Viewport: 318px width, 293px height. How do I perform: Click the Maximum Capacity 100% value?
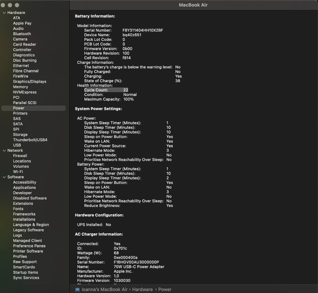[128, 99]
